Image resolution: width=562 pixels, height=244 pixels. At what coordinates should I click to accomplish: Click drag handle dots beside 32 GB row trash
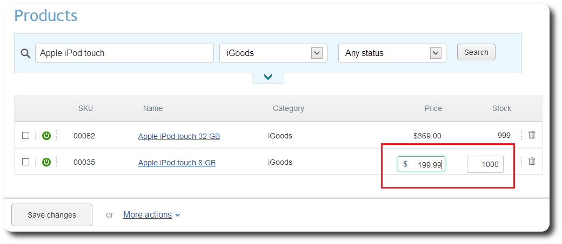tap(521, 135)
